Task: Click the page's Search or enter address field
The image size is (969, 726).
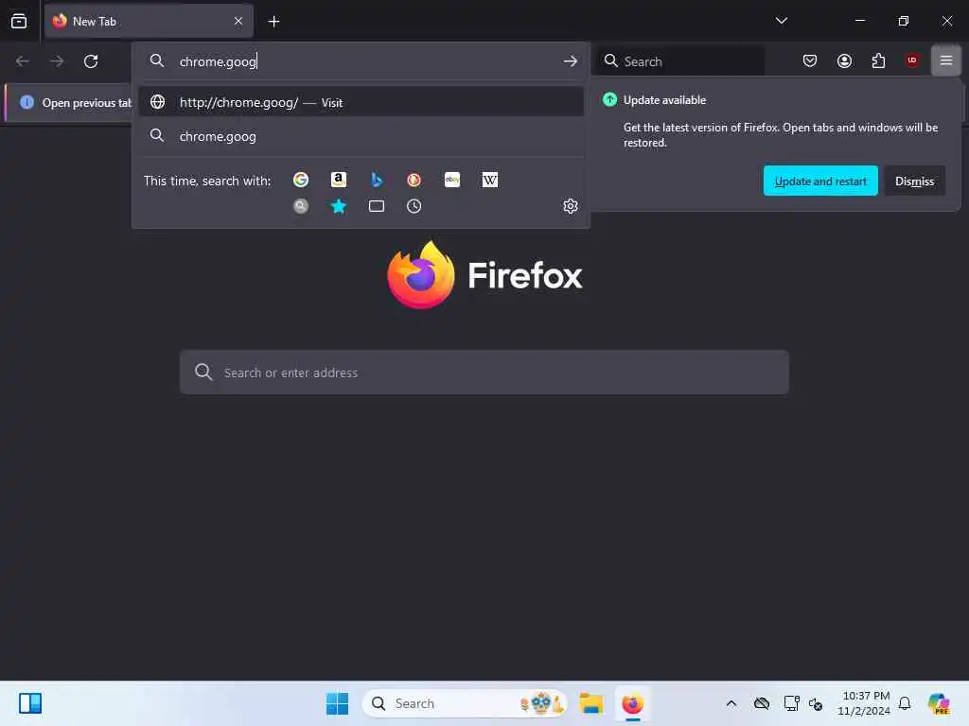Action: (x=484, y=372)
